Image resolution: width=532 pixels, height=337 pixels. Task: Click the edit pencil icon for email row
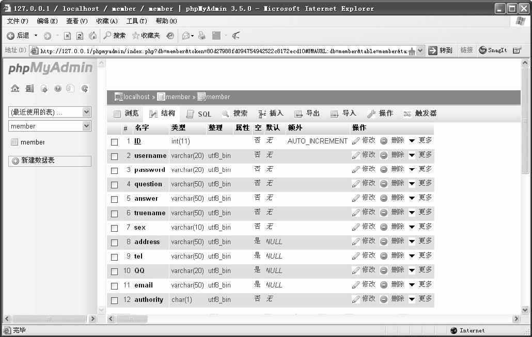(x=355, y=285)
